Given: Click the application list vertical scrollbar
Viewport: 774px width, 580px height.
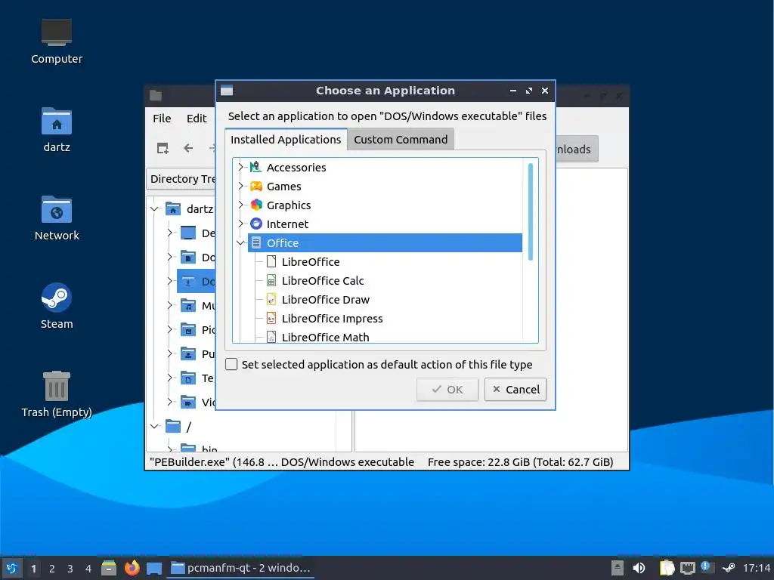Looking at the screenshot, I should [531, 211].
